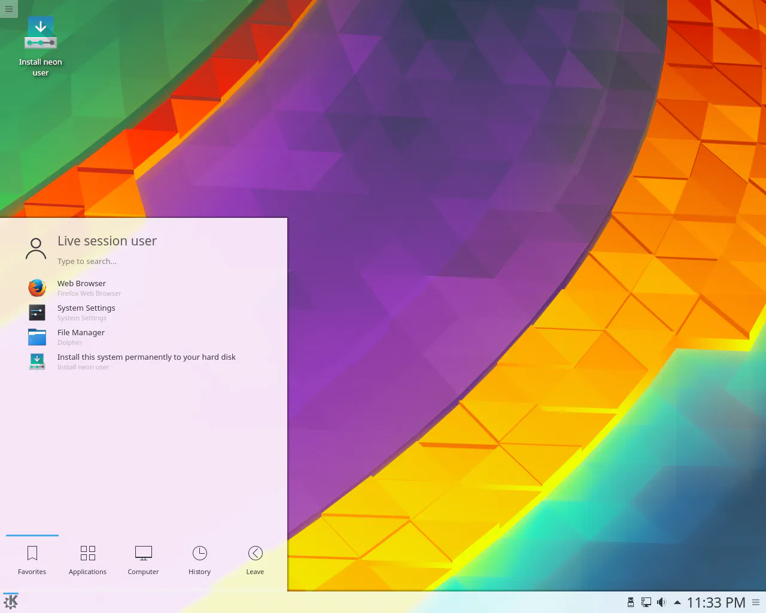The height and width of the screenshot is (613, 766).
Task: Switch to the Leave tab
Action: coord(255,560)
